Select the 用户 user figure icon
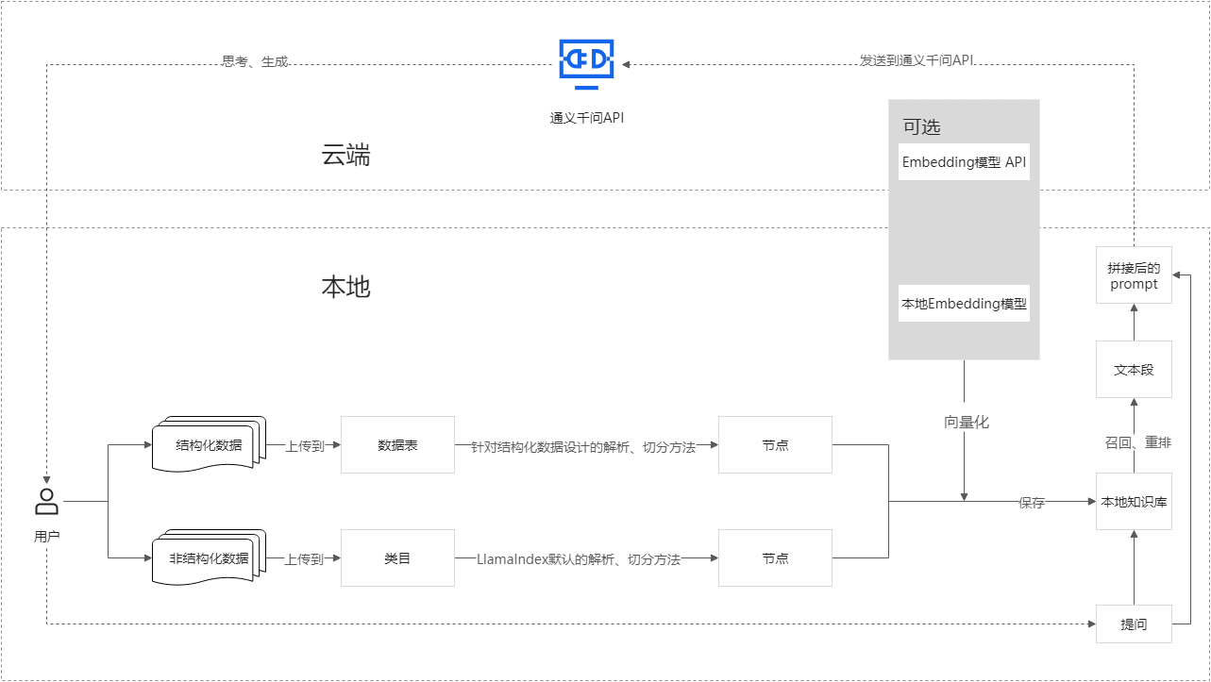 [45, 500]
